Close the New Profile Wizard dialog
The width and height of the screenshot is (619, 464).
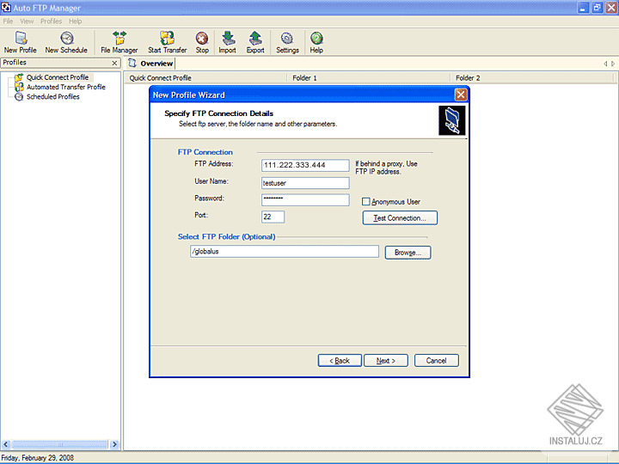coord(460,95)
